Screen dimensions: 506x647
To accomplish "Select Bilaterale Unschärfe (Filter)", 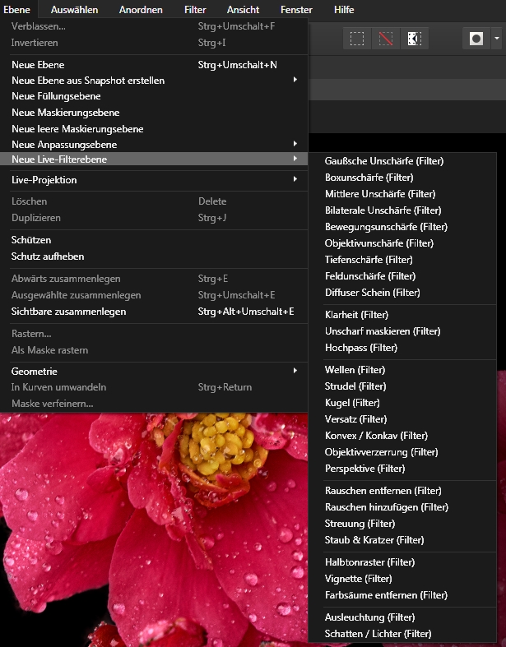I will point(402,210).
